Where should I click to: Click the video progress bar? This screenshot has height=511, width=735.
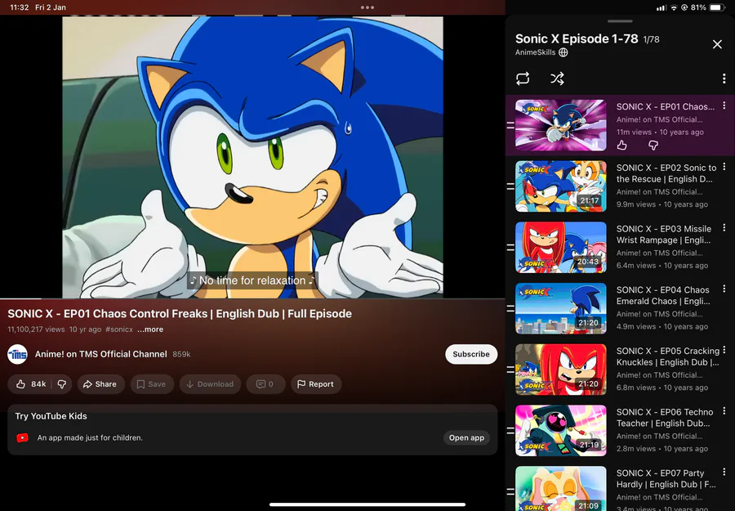pos(252,298)
